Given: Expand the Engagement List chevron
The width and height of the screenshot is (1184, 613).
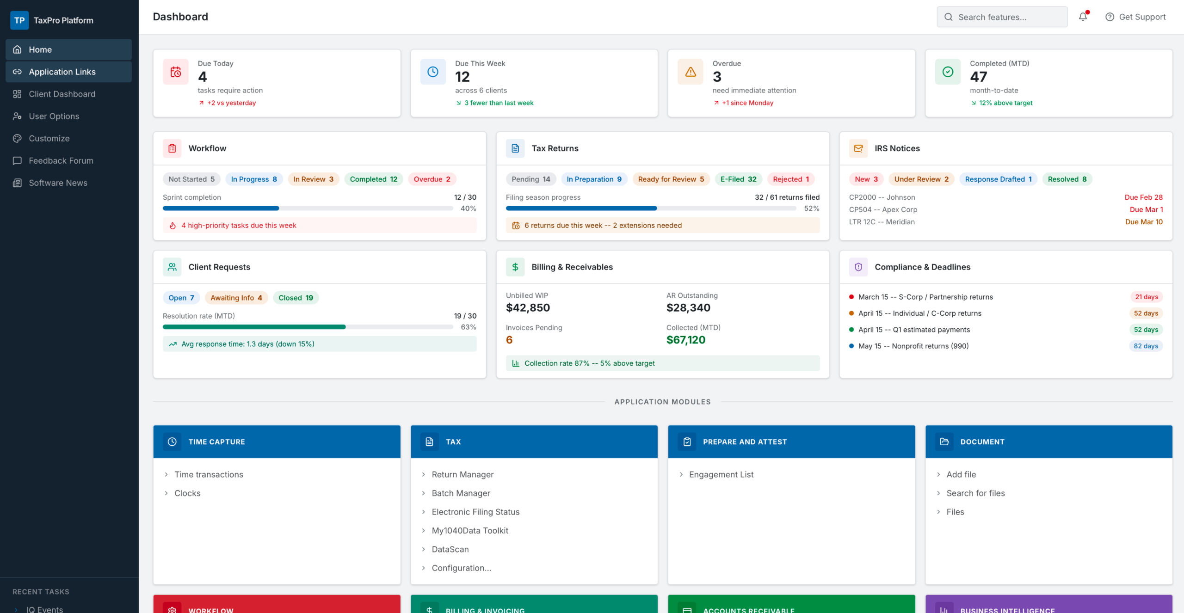Looking at the screenshot, I should [681, 474].
